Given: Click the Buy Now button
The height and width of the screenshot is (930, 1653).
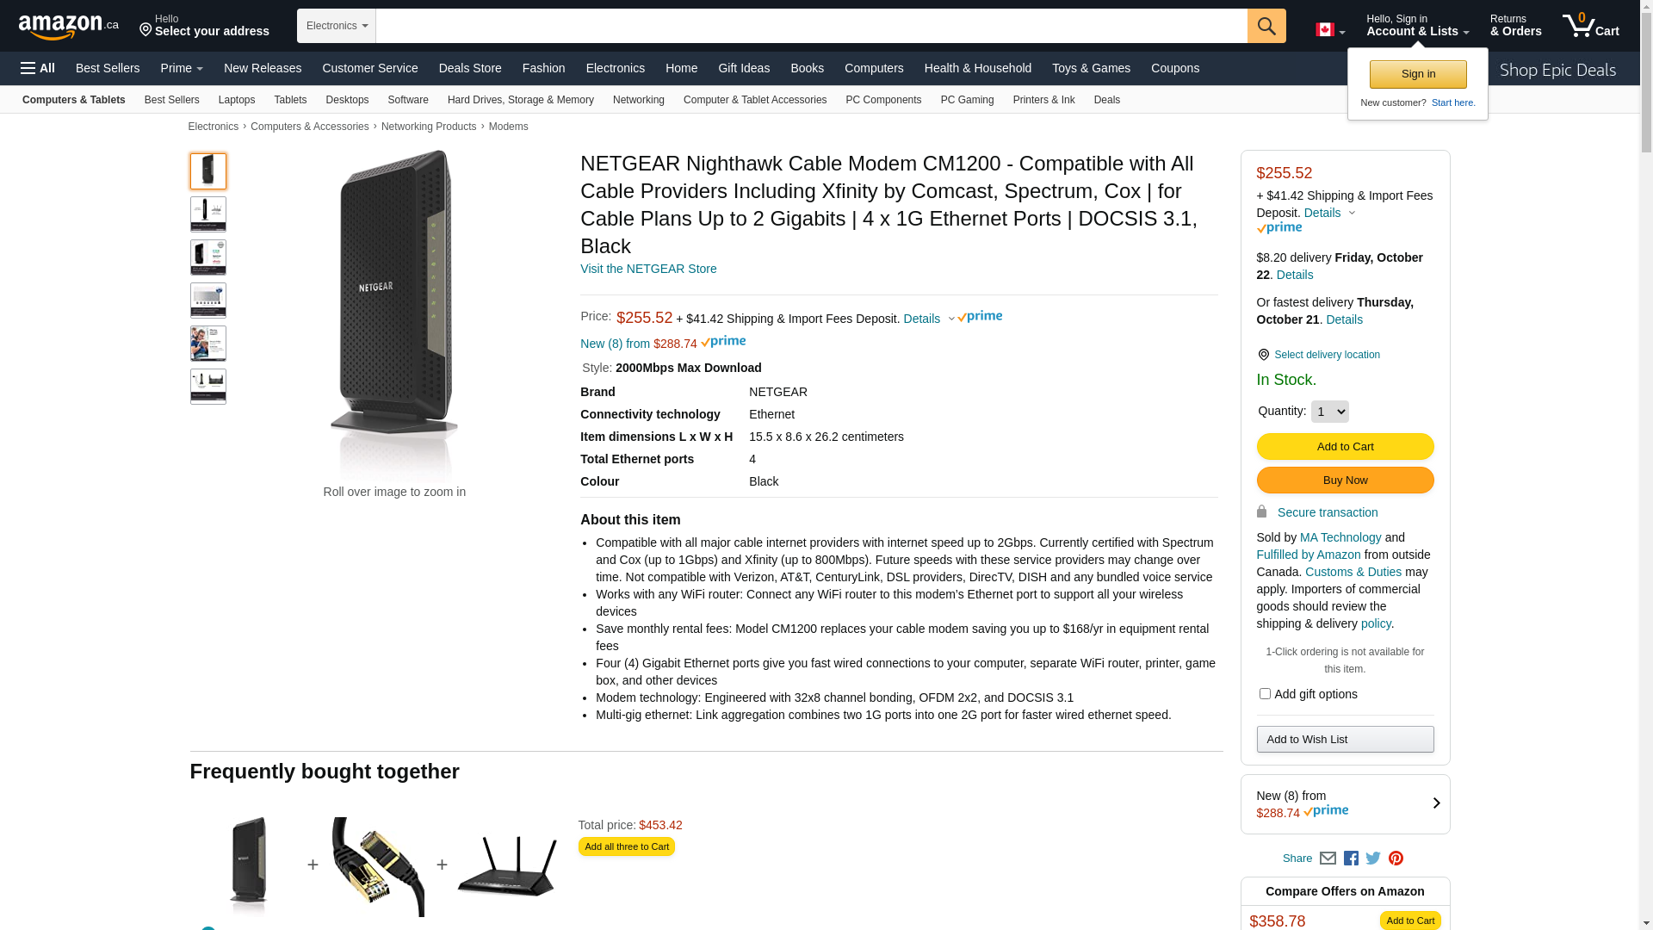Looking at the screenshot, I should pyautogui.click(x=1345, y=480).
